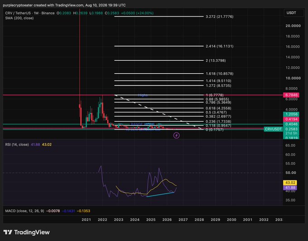Select the 1.414 (9.5110) Fibonacci level
The image size is (308, 241).
218,81
